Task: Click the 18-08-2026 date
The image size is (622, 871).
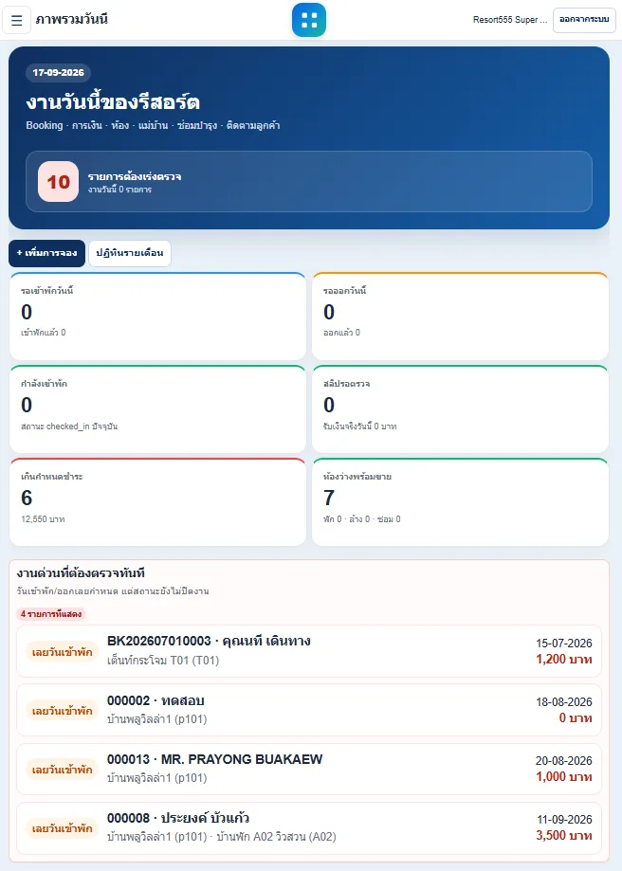Action: point(563,702)
